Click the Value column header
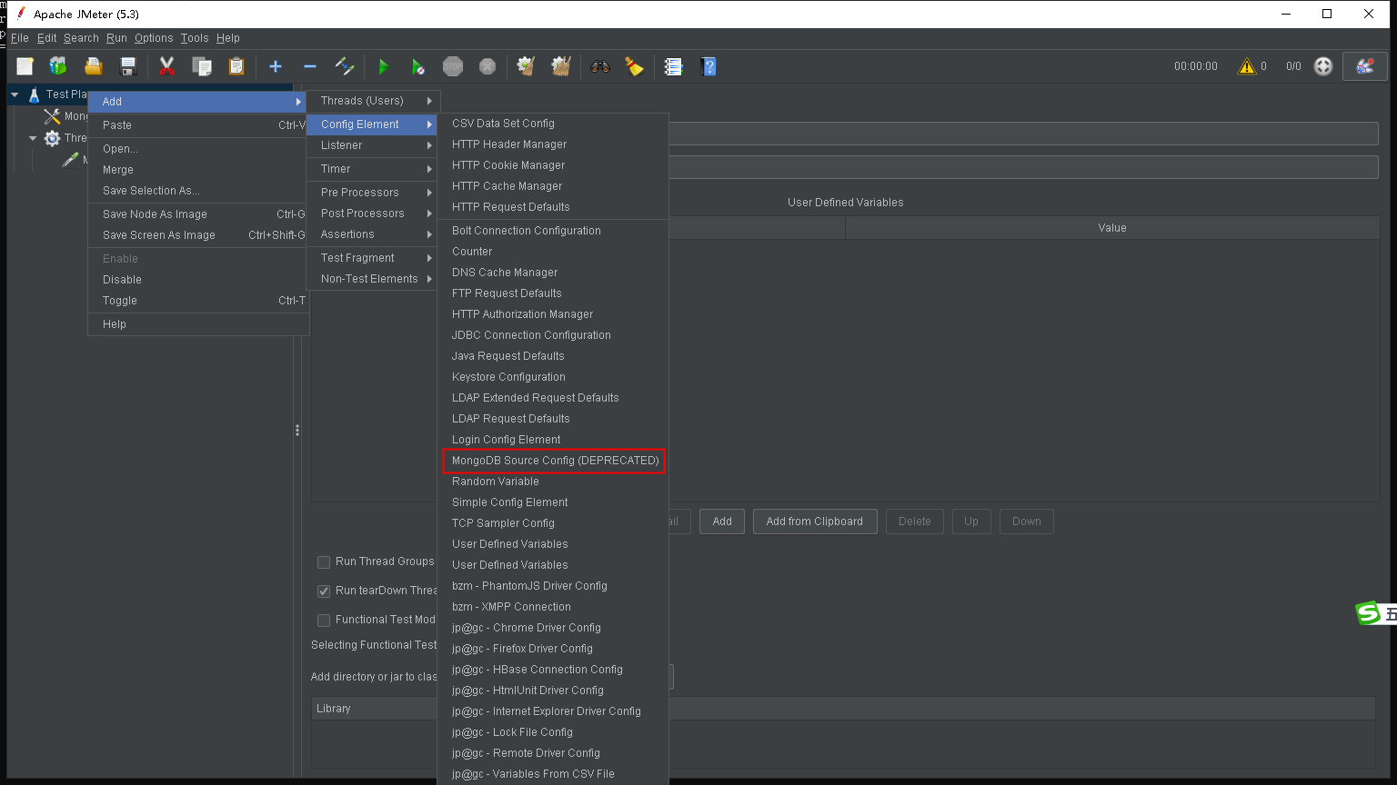 coord(1112,228)
